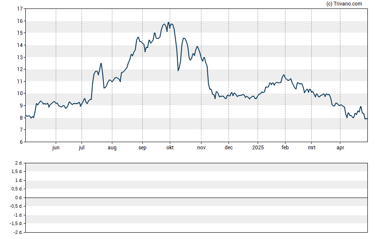Click the price axis value 16

coord(20,21)
